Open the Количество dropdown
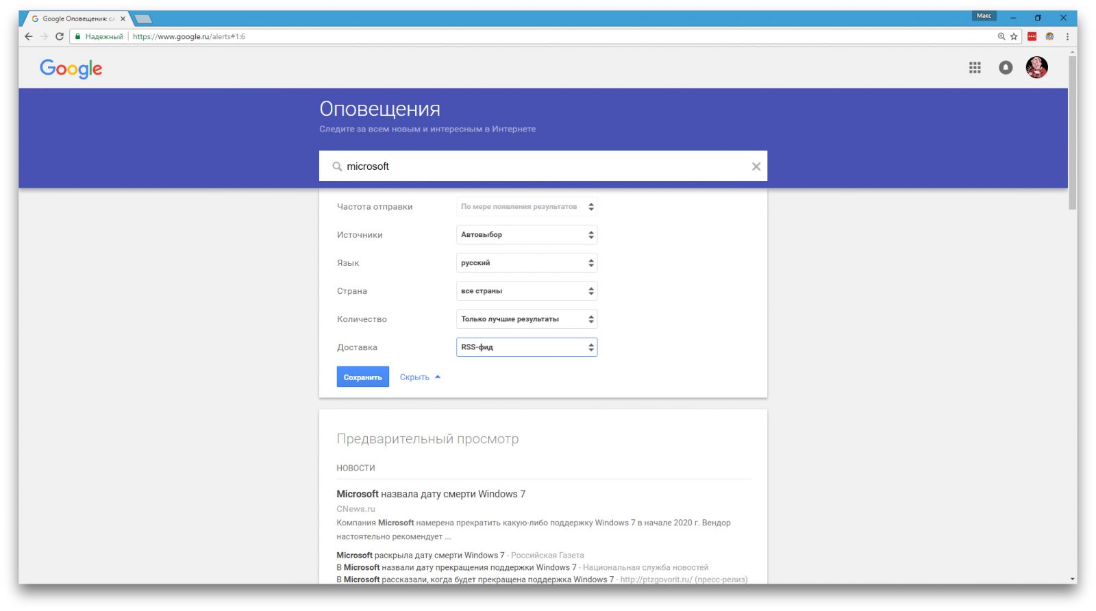This screenshot has height=611, width=1096. 526,319
